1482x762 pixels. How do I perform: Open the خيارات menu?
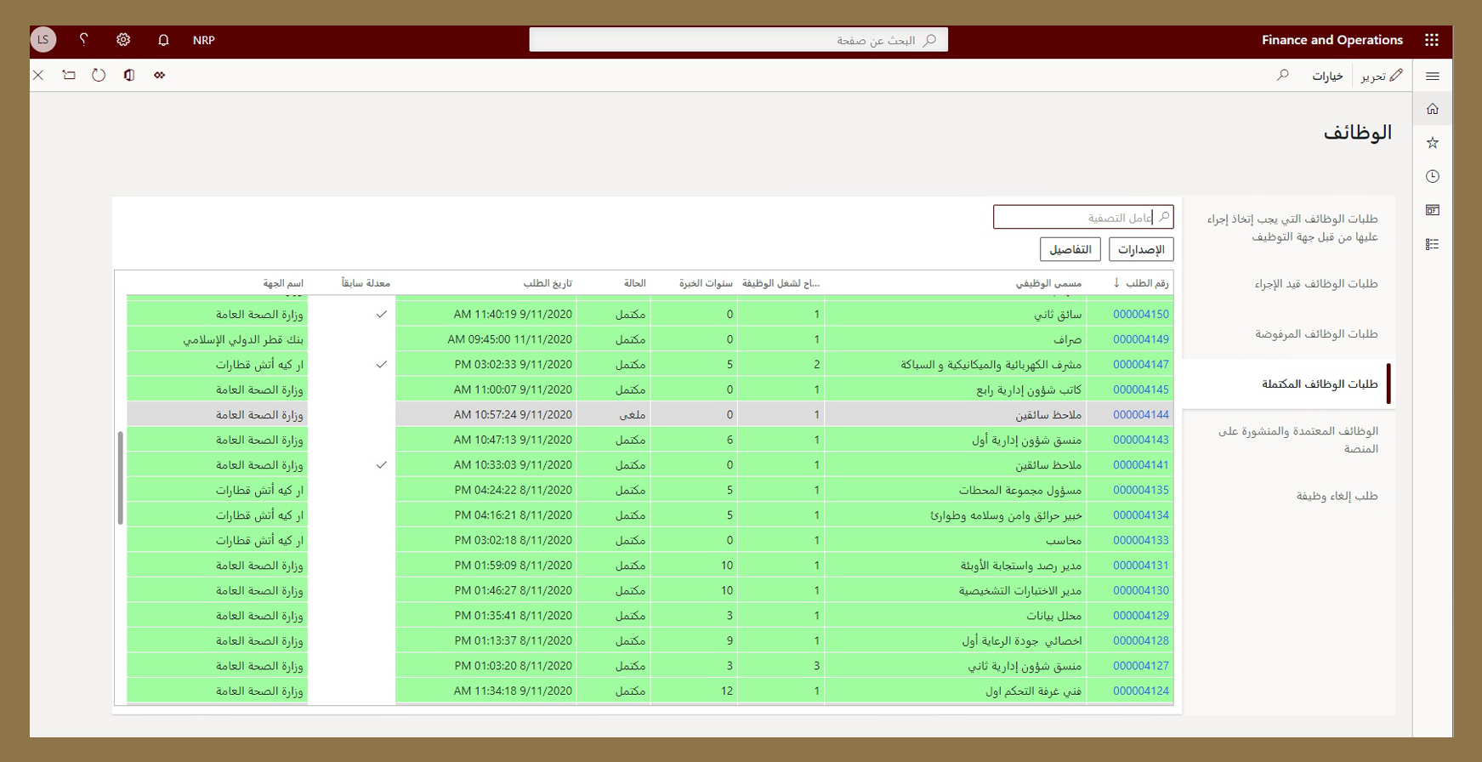click(x=1326, y=77)
